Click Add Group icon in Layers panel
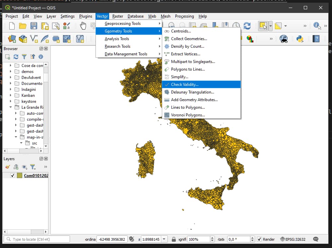Screen dimensions: 332x248 coord(16,167)
